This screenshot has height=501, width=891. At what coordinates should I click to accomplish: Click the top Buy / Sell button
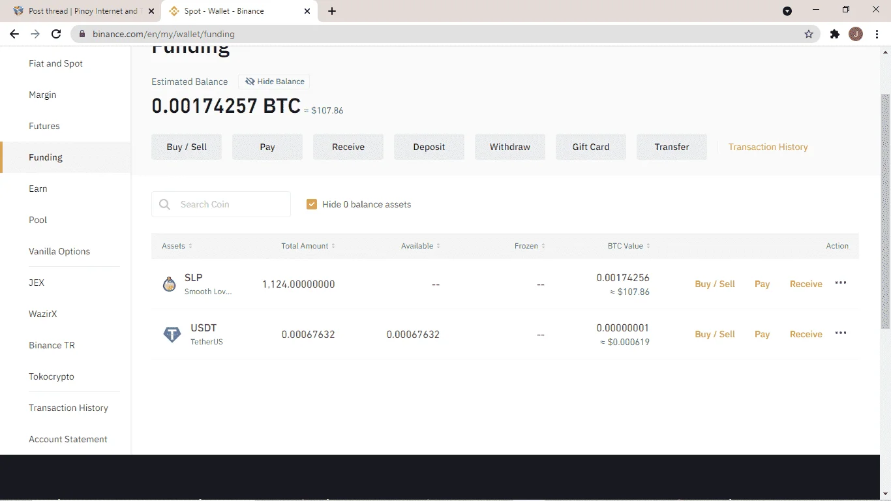click(187, 147)
